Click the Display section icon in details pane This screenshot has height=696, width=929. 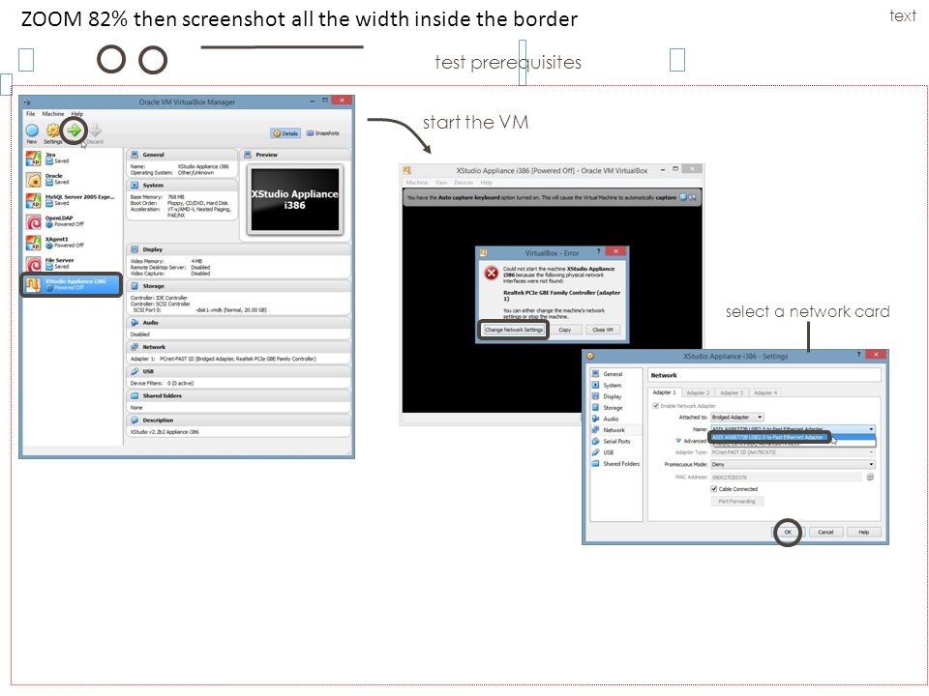point(135,249)
